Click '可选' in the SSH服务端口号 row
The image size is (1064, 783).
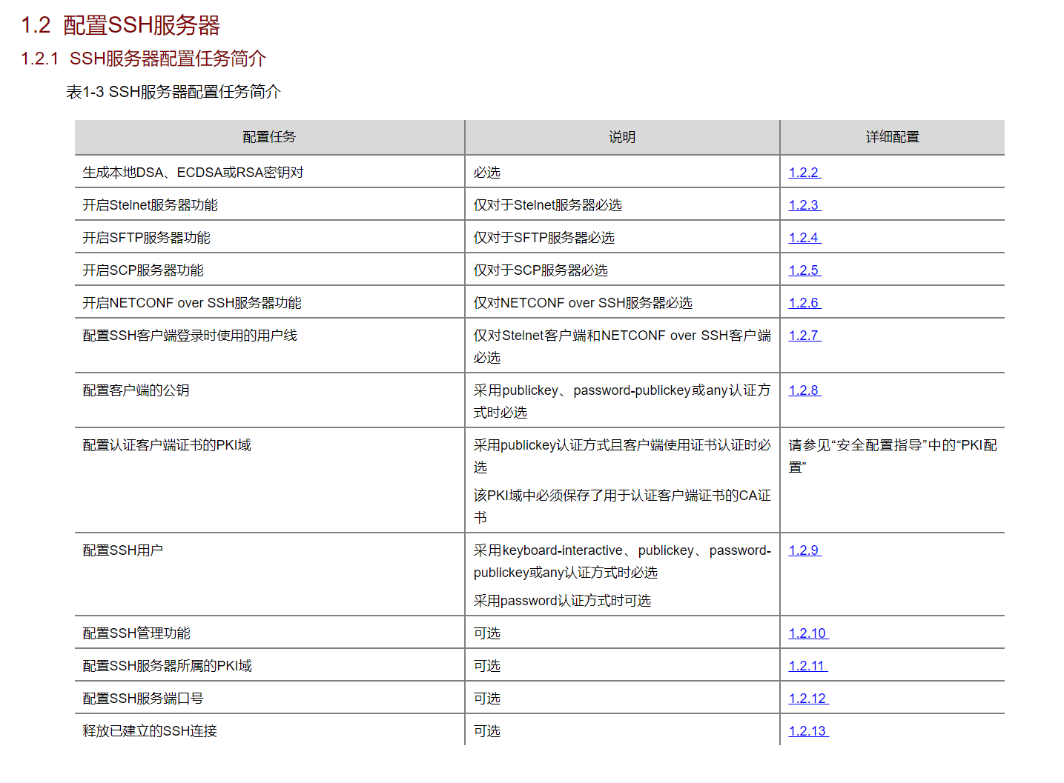pos(487,699)
